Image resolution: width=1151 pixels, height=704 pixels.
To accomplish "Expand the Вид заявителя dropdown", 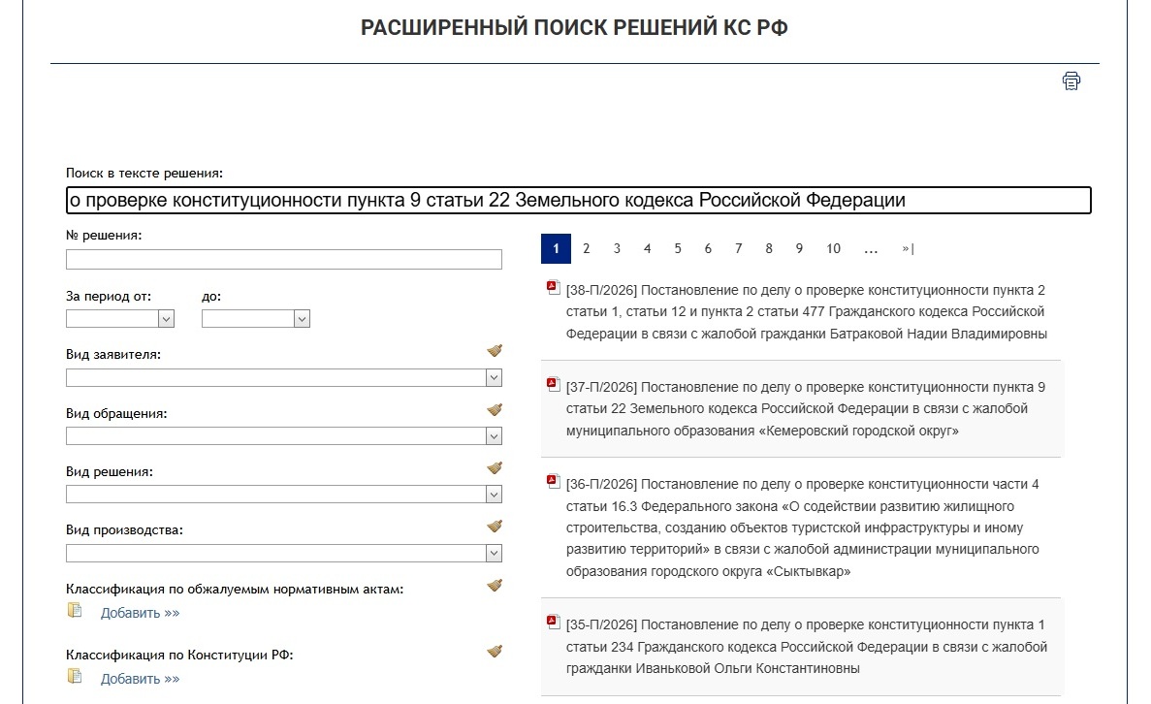I will (x=494, y=377).
